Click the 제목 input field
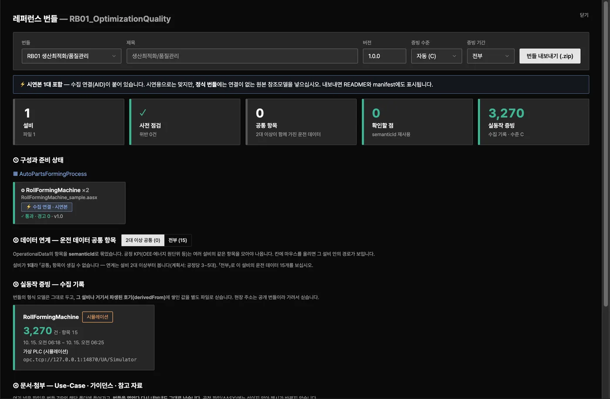The height and width of the screenshot is (399, 610). [x=242, y=56]
